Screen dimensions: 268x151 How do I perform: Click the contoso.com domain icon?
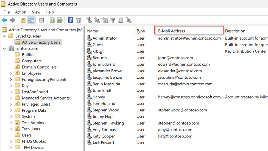(x=11, y=48)
